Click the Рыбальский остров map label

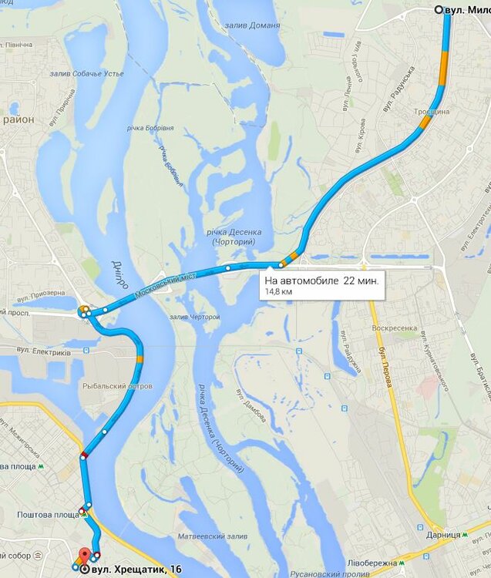(117, 386)
